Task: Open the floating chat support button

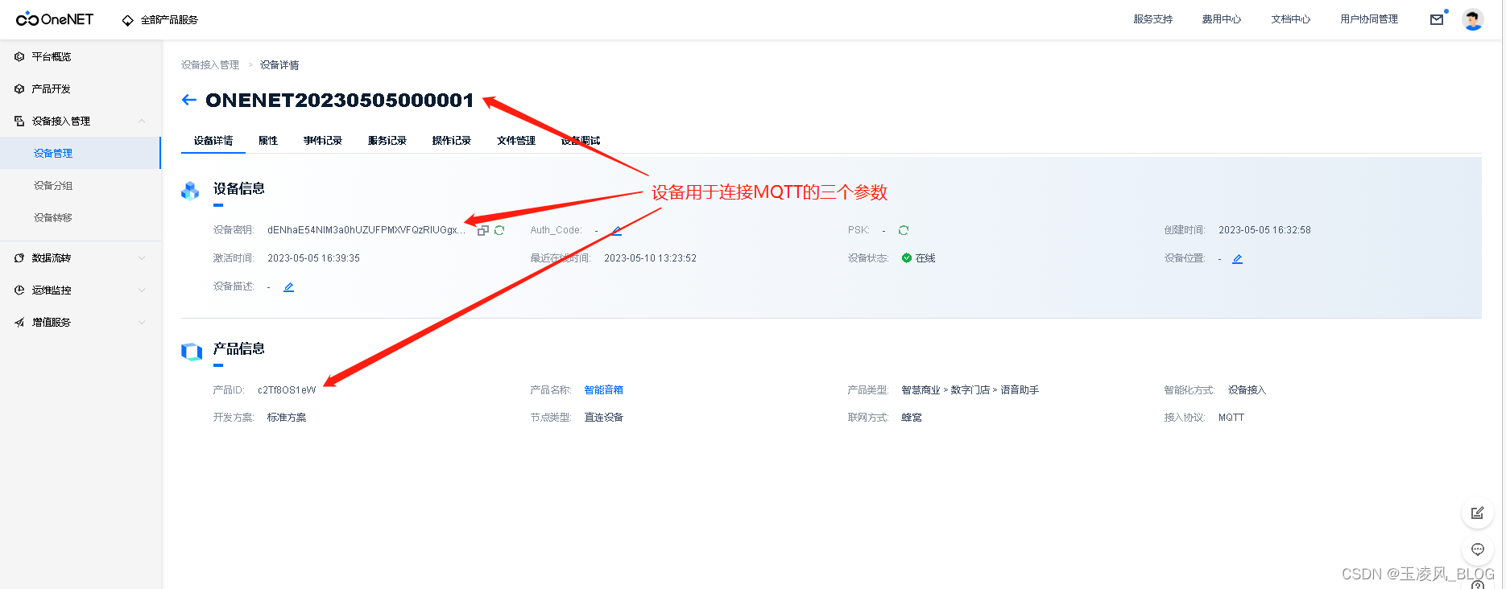Action: click(x=1478, y=550)
